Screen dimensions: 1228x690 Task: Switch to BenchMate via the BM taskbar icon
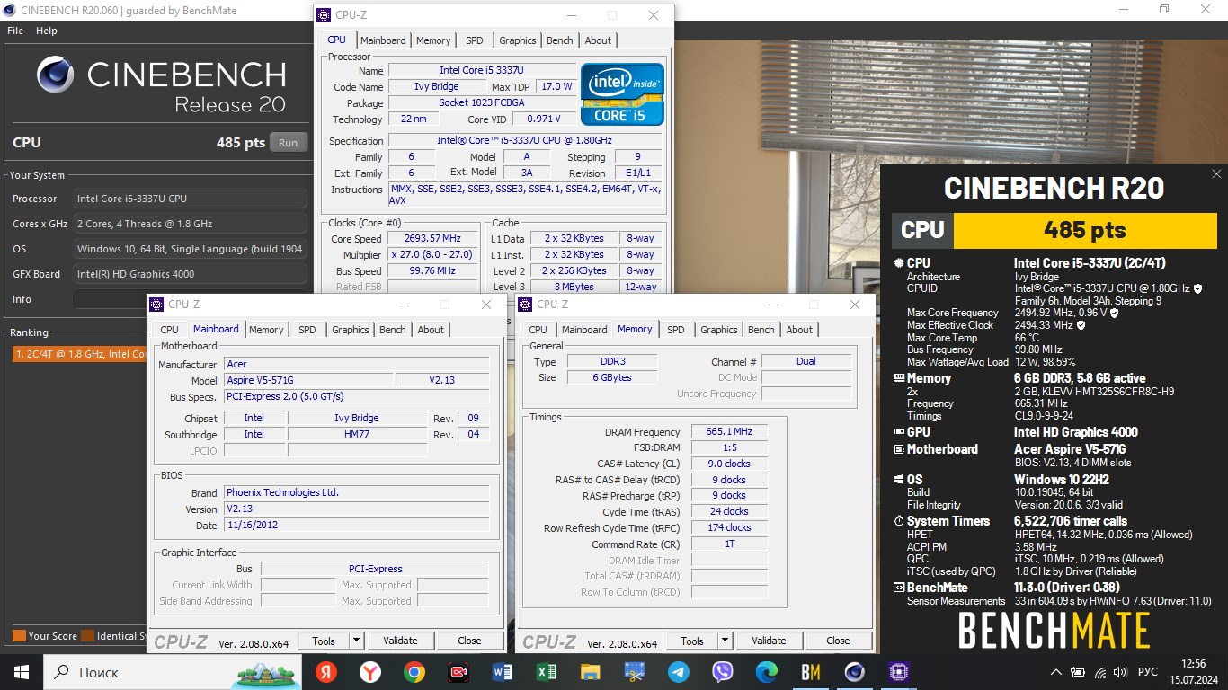tap(810, 671)
